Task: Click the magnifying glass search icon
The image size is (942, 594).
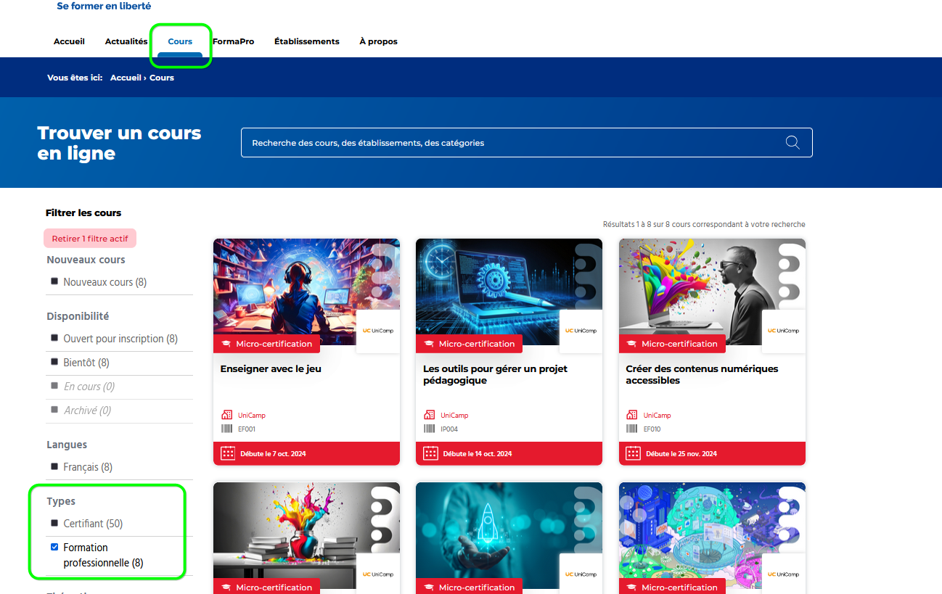Action: point(792,142)
